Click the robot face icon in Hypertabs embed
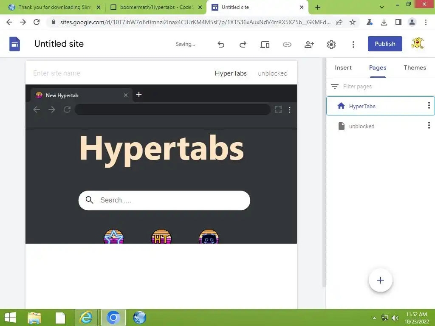435x326 pixels. tap(209, 236)
